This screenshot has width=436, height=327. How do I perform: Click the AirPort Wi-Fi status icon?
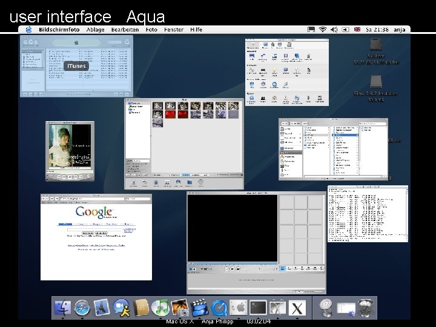[323, 30]
